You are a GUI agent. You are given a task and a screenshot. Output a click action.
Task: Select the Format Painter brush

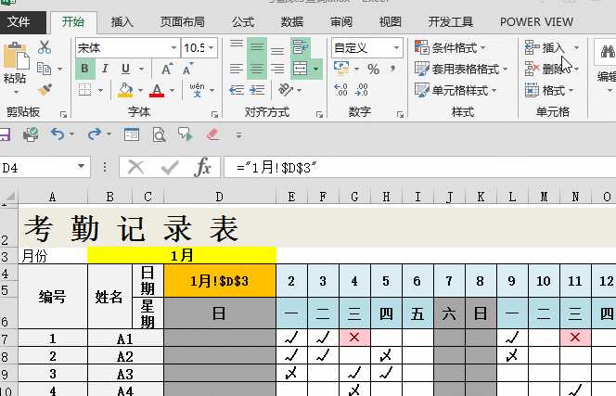pos(45,90)
